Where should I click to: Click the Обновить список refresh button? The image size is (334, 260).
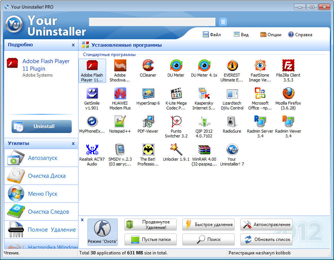pyautogui.click(x=266, y=239)
